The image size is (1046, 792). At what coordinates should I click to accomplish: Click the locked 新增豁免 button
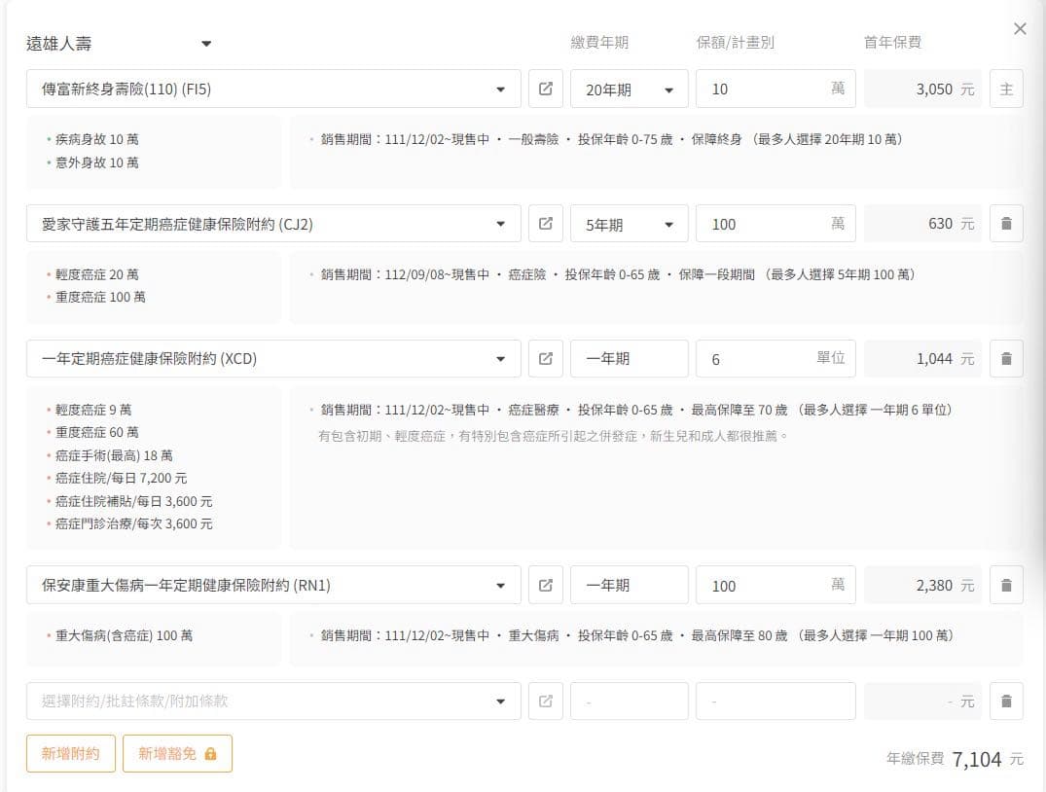coord(177,753)
